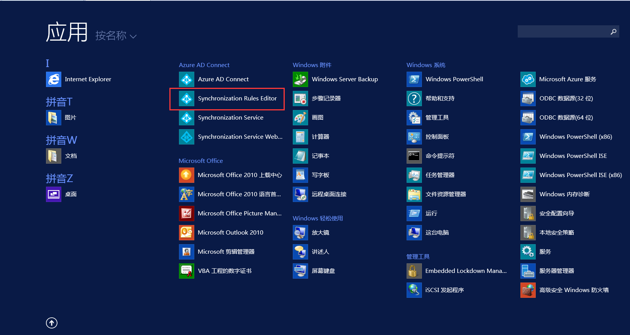Viewport: 630px width, 335px height.
Task: Open 桌面 desktop tile icon
Action: click(54, 194)
